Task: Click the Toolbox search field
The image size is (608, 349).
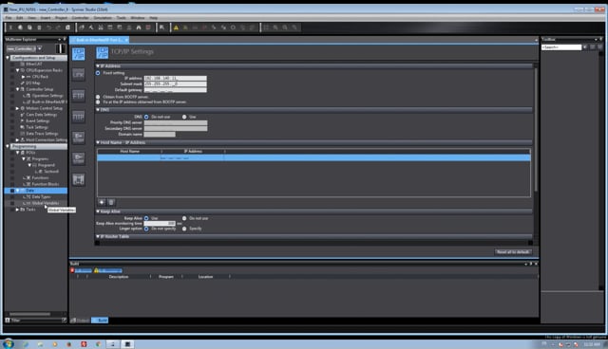Action: pyautogui.click(x=561, y=47)
